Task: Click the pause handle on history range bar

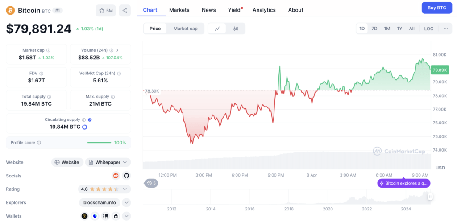Action: click(x=430, y=197)
